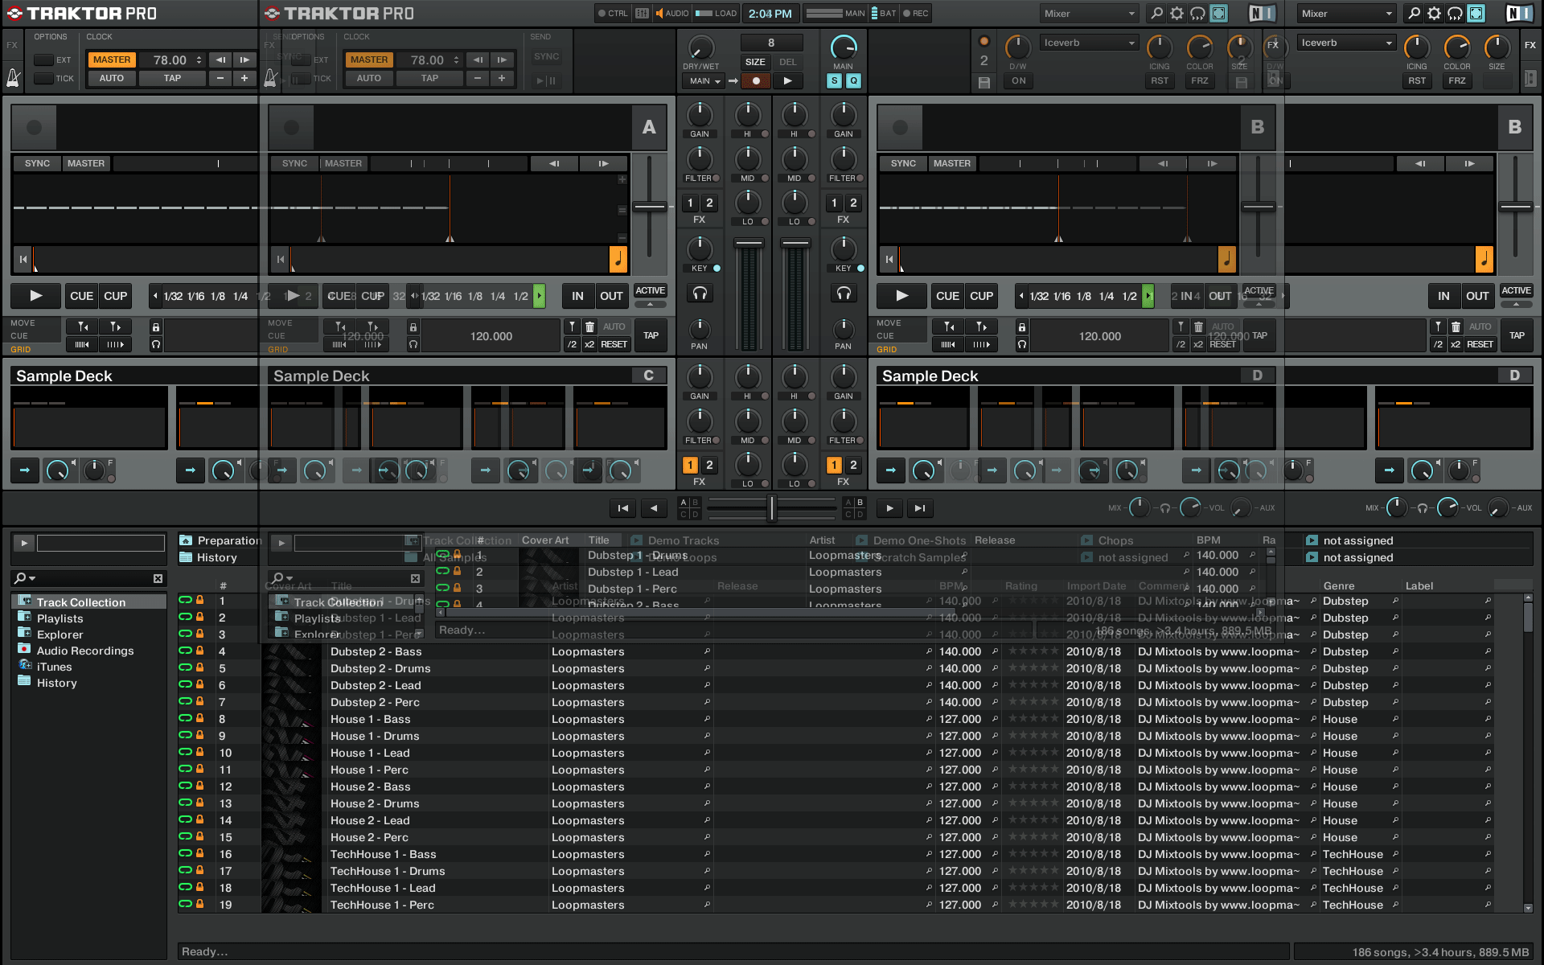
Task: Select Track Collection in browser tree
Action: (x=80, y=602)
